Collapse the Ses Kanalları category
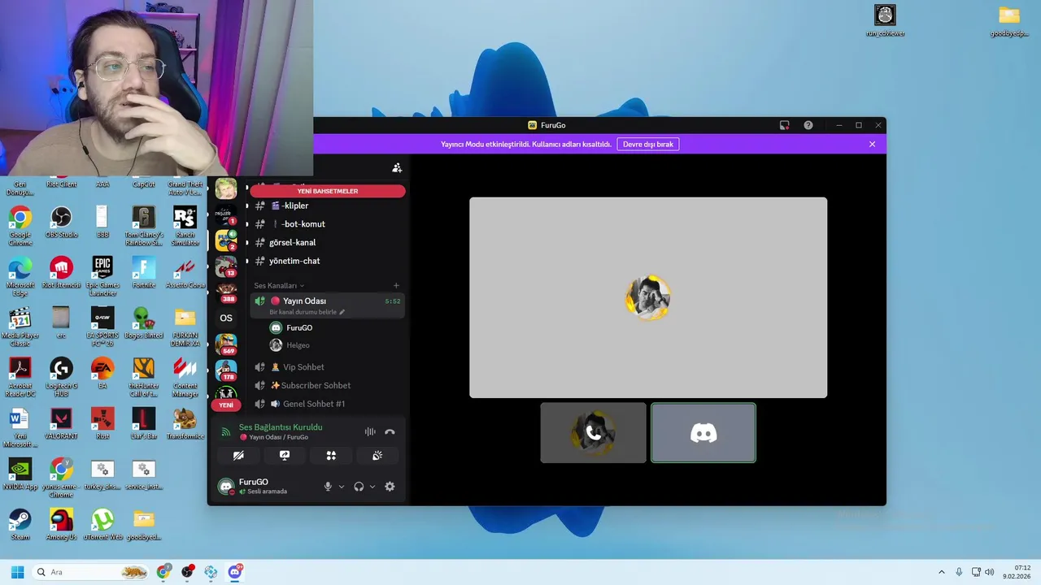Image resolution: width=1041 pixels, height=585 pixels. coord(279,286)
